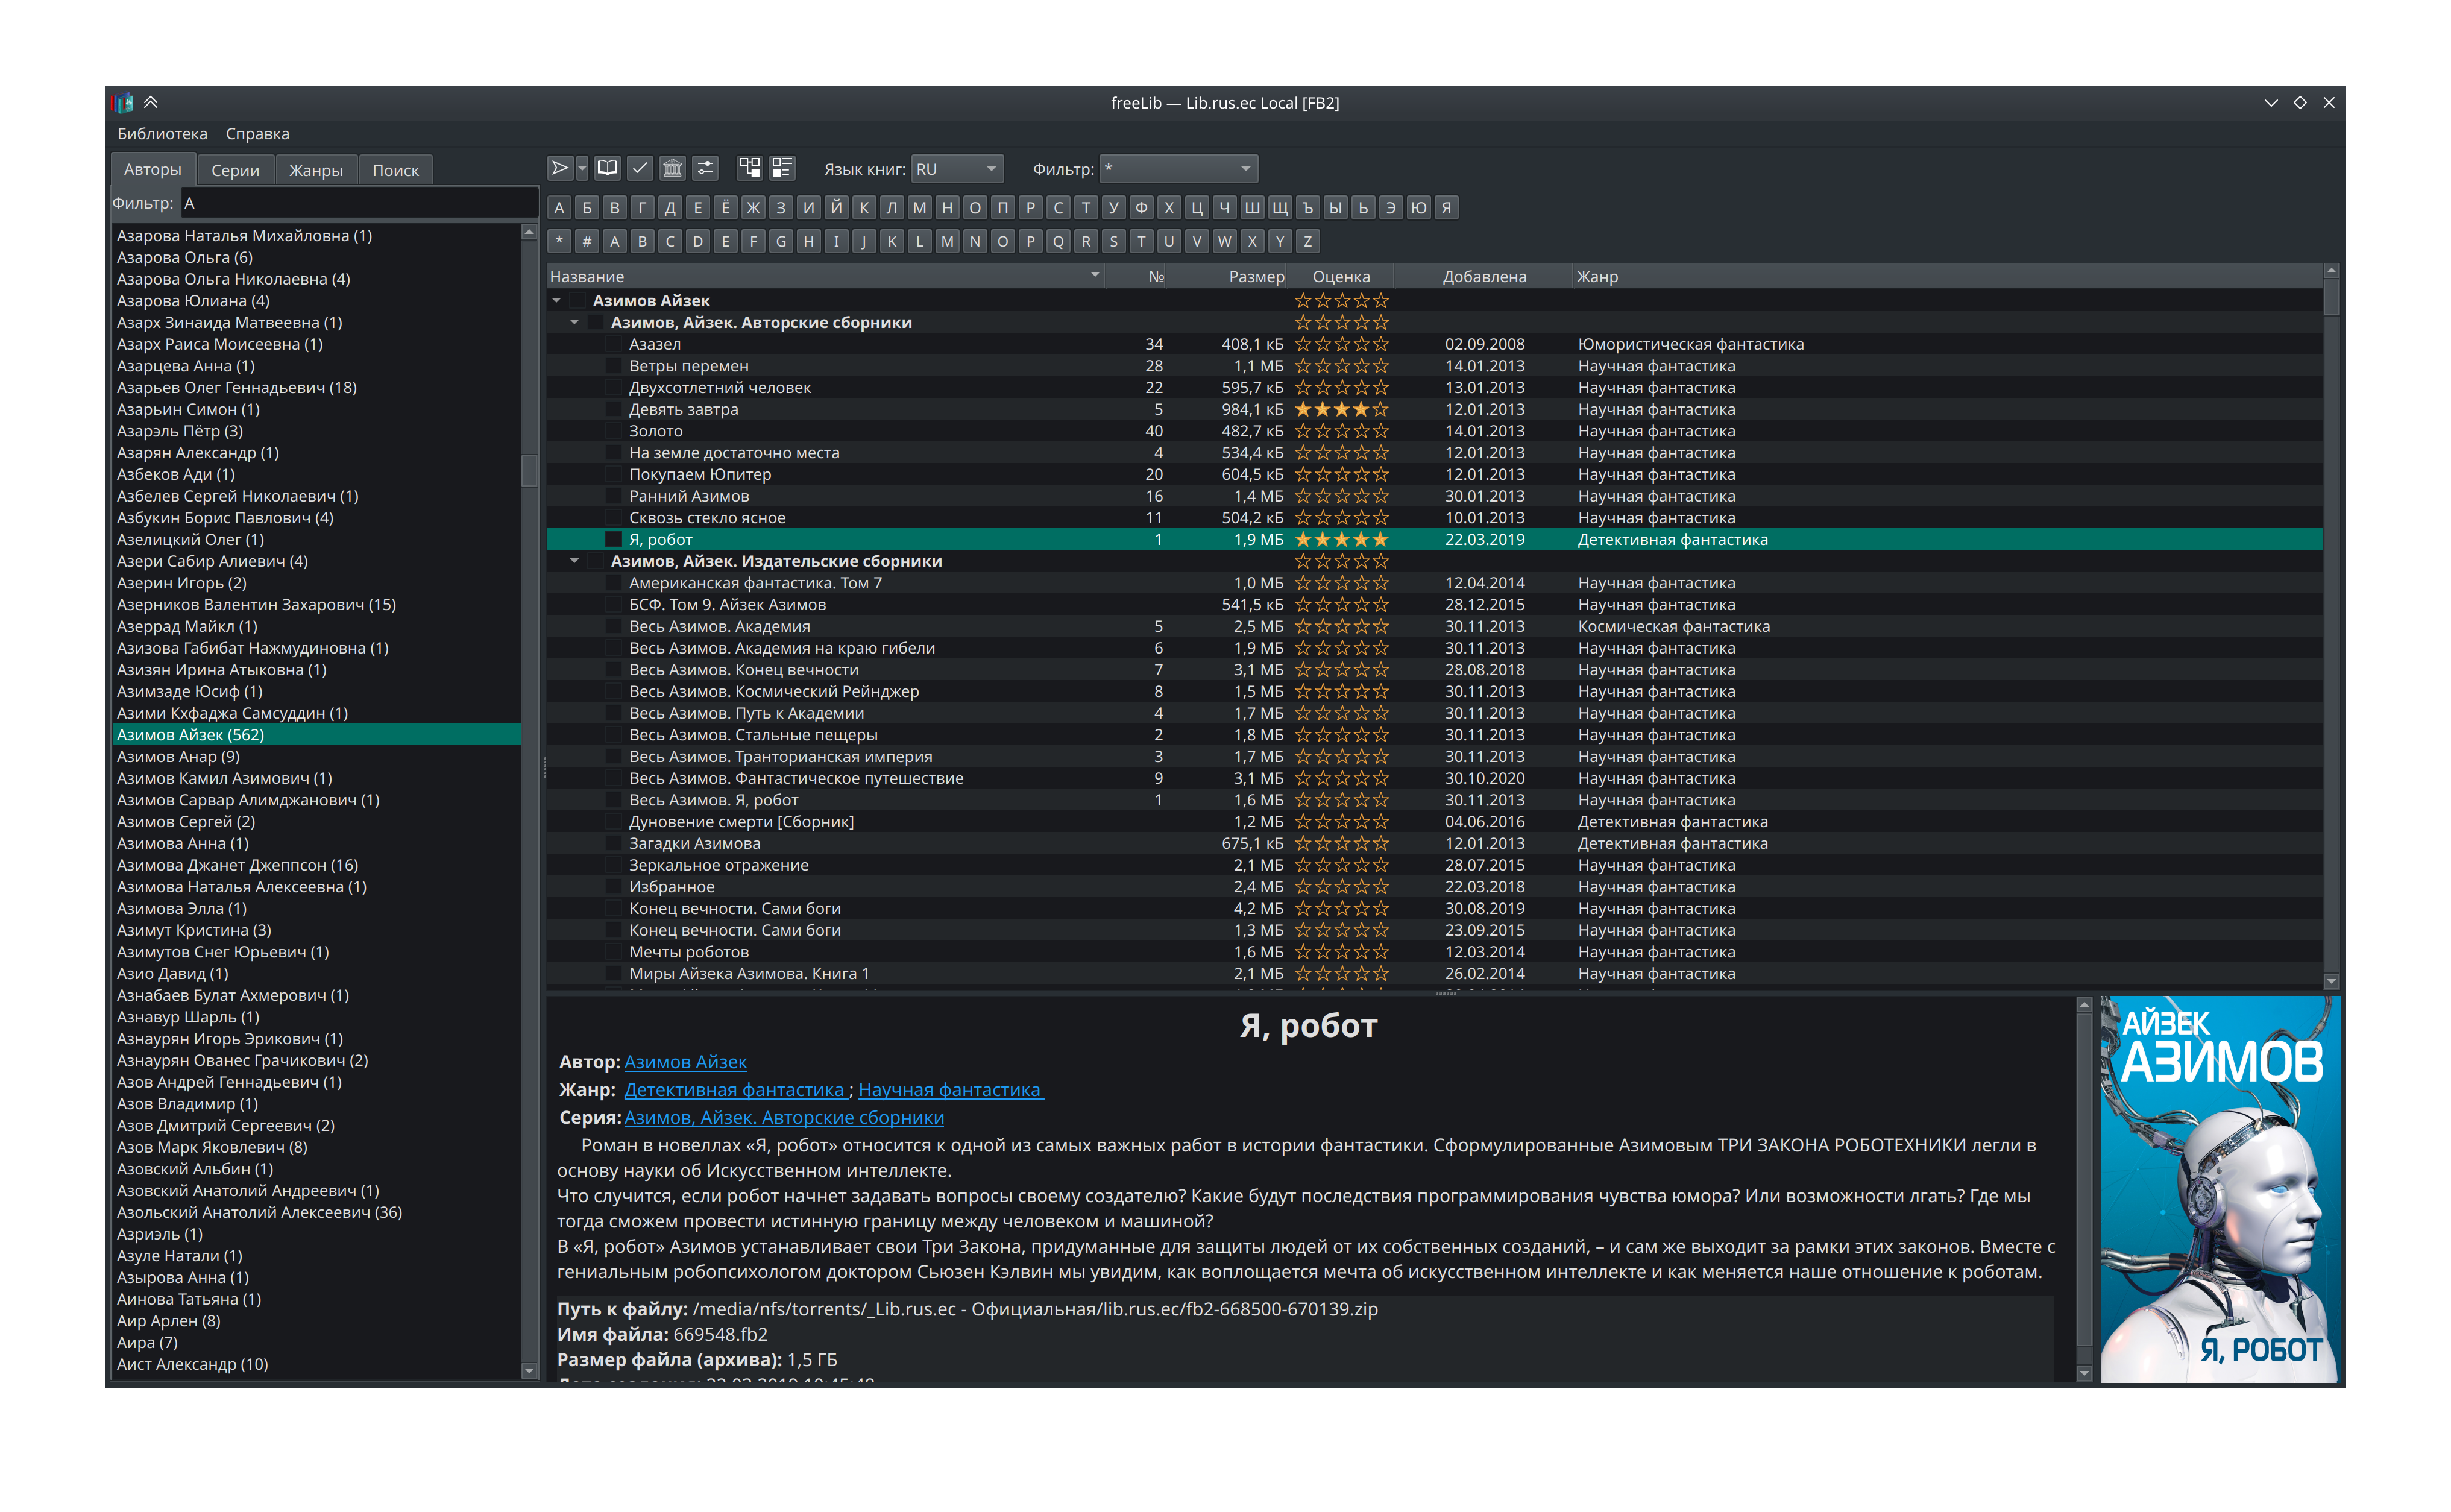Click the Cyrillic letter Ж filter button
2451x1512 pixels.
click(x=754, y=208)
